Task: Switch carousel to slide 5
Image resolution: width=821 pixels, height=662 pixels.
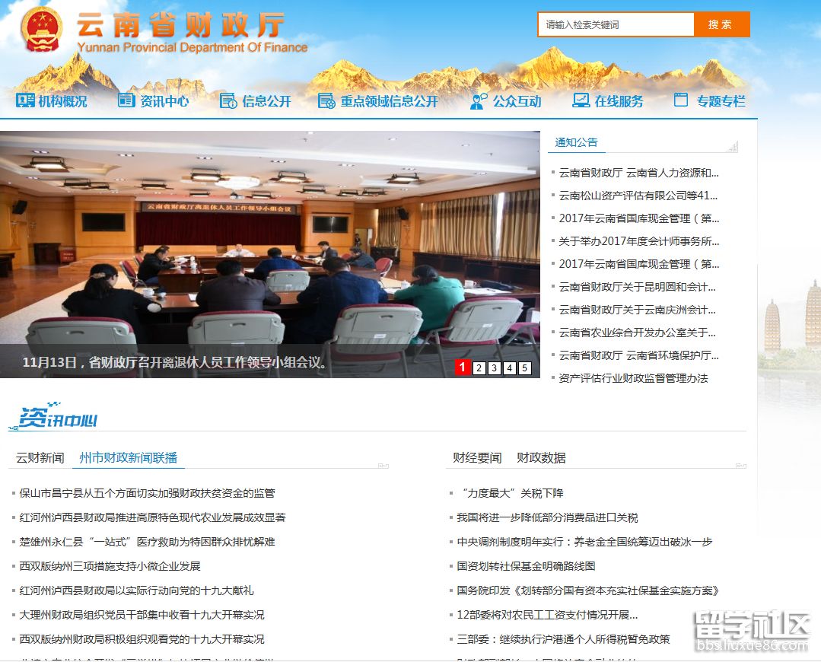Action: [524, 368]
